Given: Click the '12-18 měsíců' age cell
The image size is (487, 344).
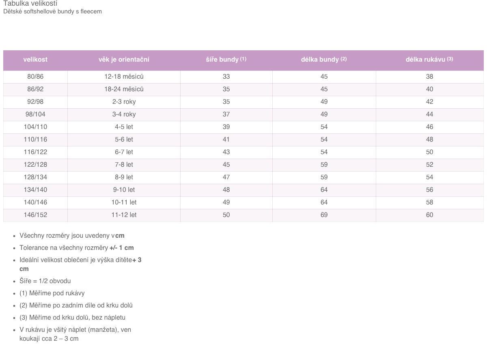Looking at the screenshot, I should (x=124, y=77).
